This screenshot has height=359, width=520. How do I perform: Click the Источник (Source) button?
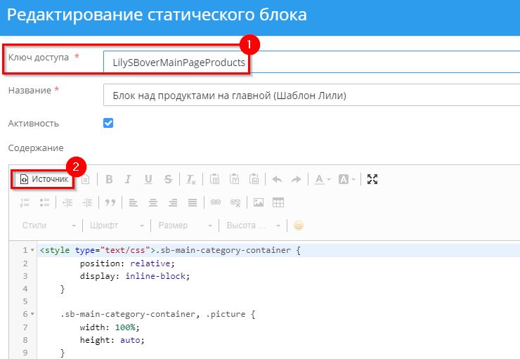[x=44, y=179]
